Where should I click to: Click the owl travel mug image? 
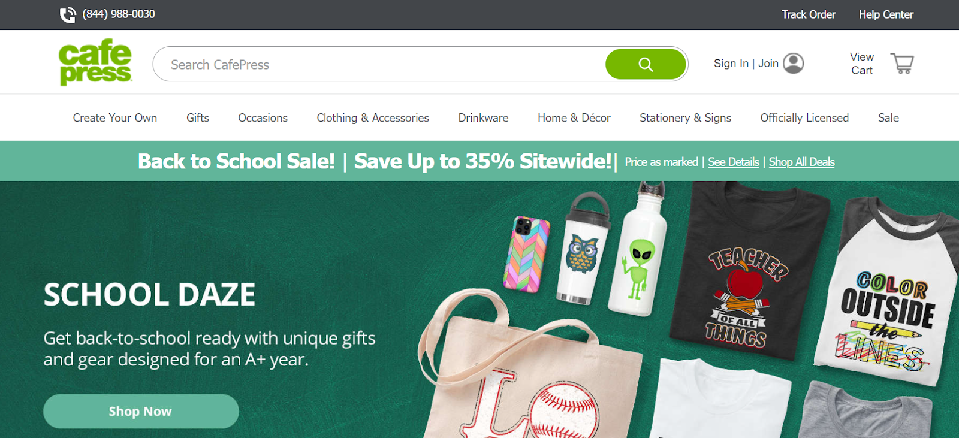click(583, 249)
